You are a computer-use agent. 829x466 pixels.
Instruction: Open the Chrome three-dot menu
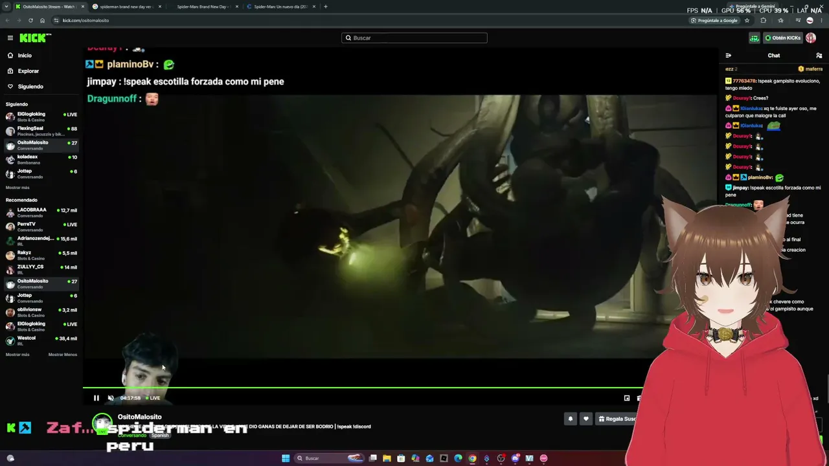(x=821, y=20)
